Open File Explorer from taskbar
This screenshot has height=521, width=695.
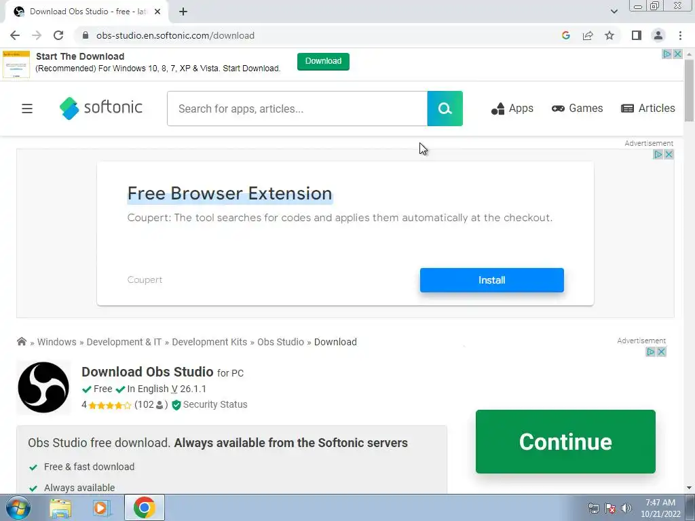pos(60,508)
